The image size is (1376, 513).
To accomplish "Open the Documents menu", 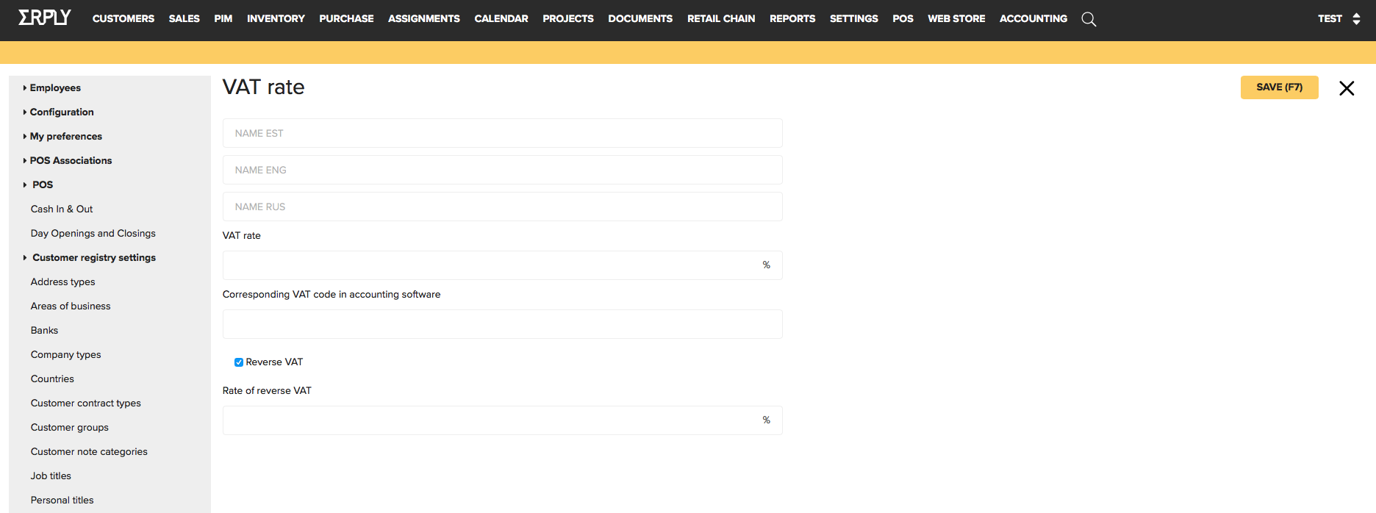I will click(640, 18).
